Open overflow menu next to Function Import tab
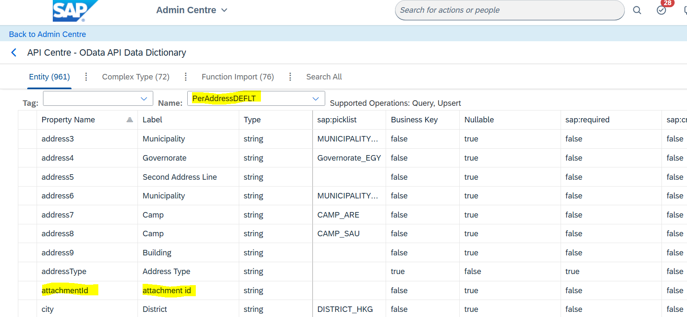 (x=290, y=76)
